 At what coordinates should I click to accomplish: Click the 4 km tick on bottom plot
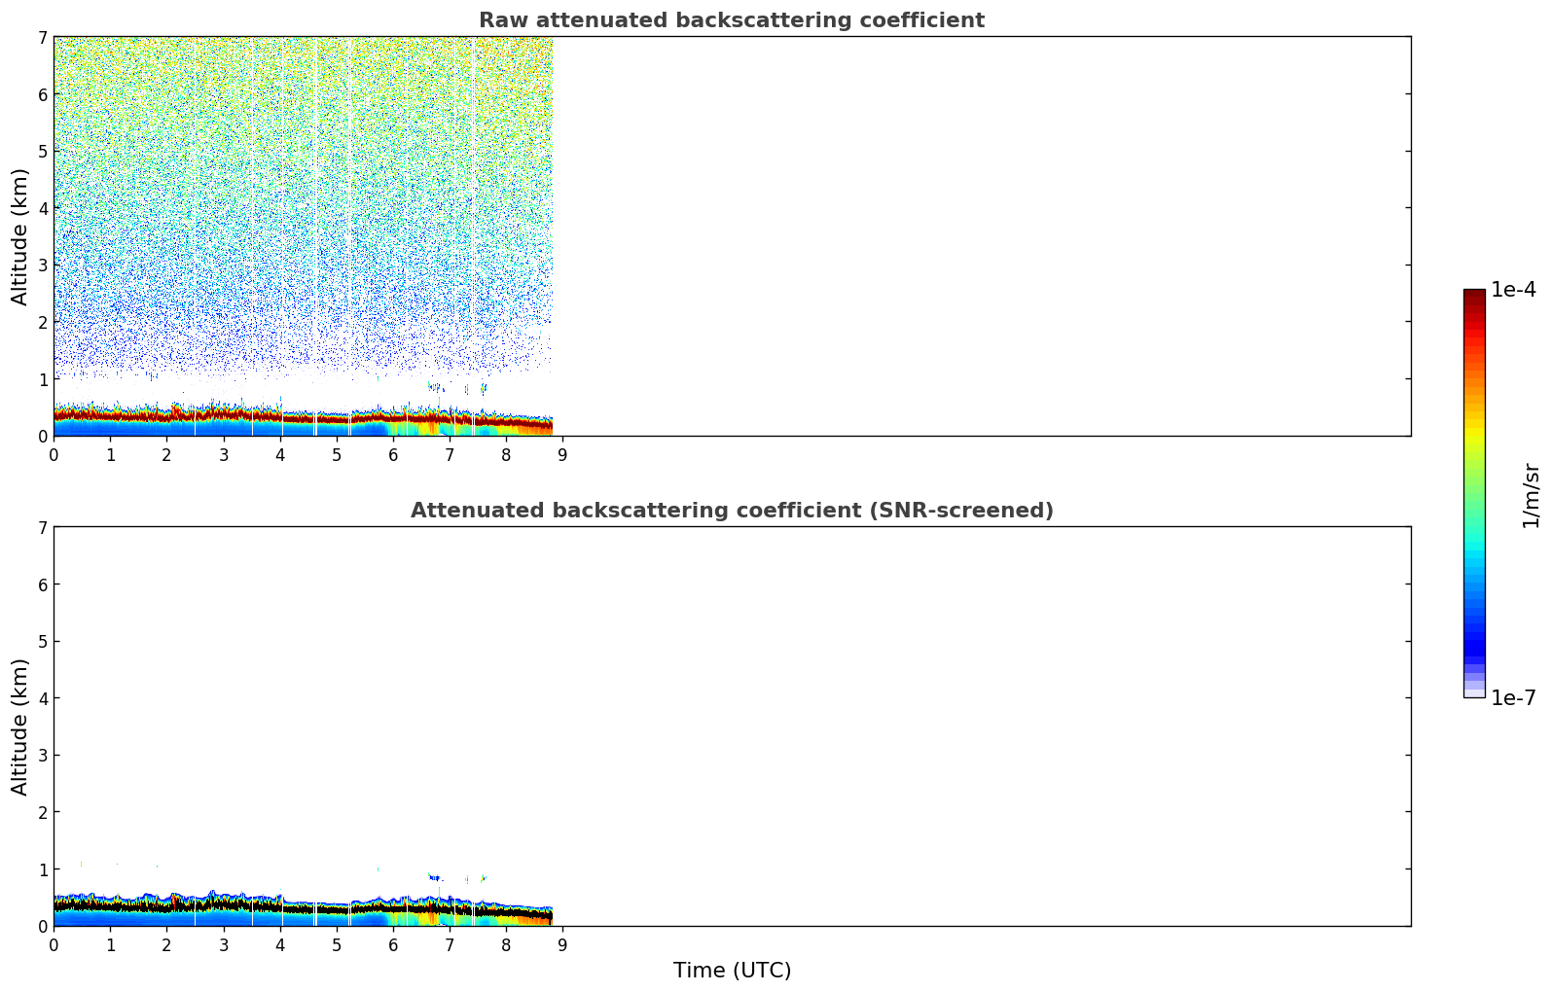(x=42, y=698)
